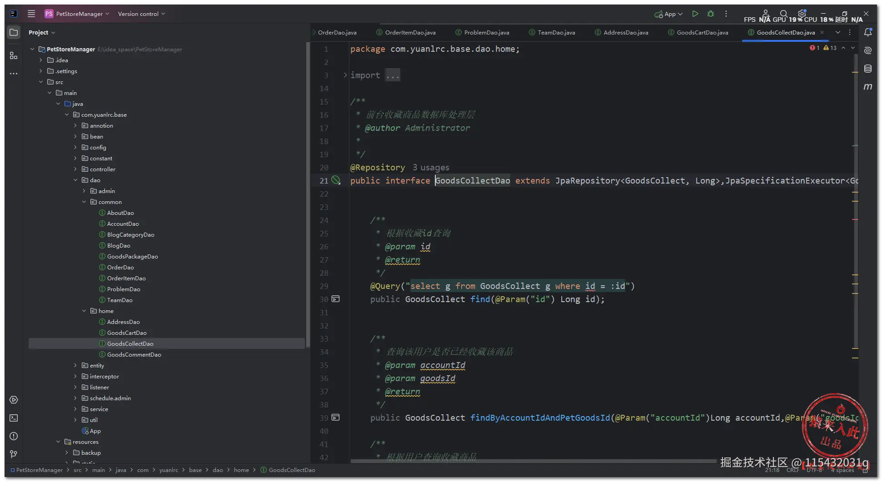The image size is (882, 482).
Task: Switch to the TeamDao.java tab
Action: click(x=556, y=33)
